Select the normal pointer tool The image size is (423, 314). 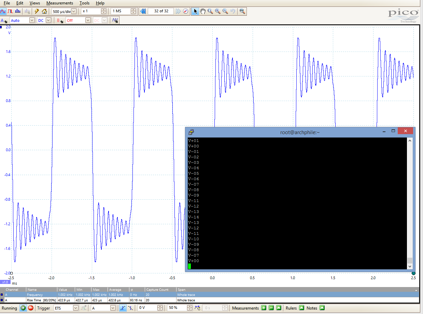[x=195, y=11]
